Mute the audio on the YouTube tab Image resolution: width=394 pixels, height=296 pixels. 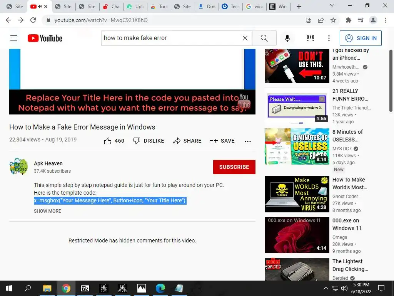pyautogui.click(x=40, y=7)
